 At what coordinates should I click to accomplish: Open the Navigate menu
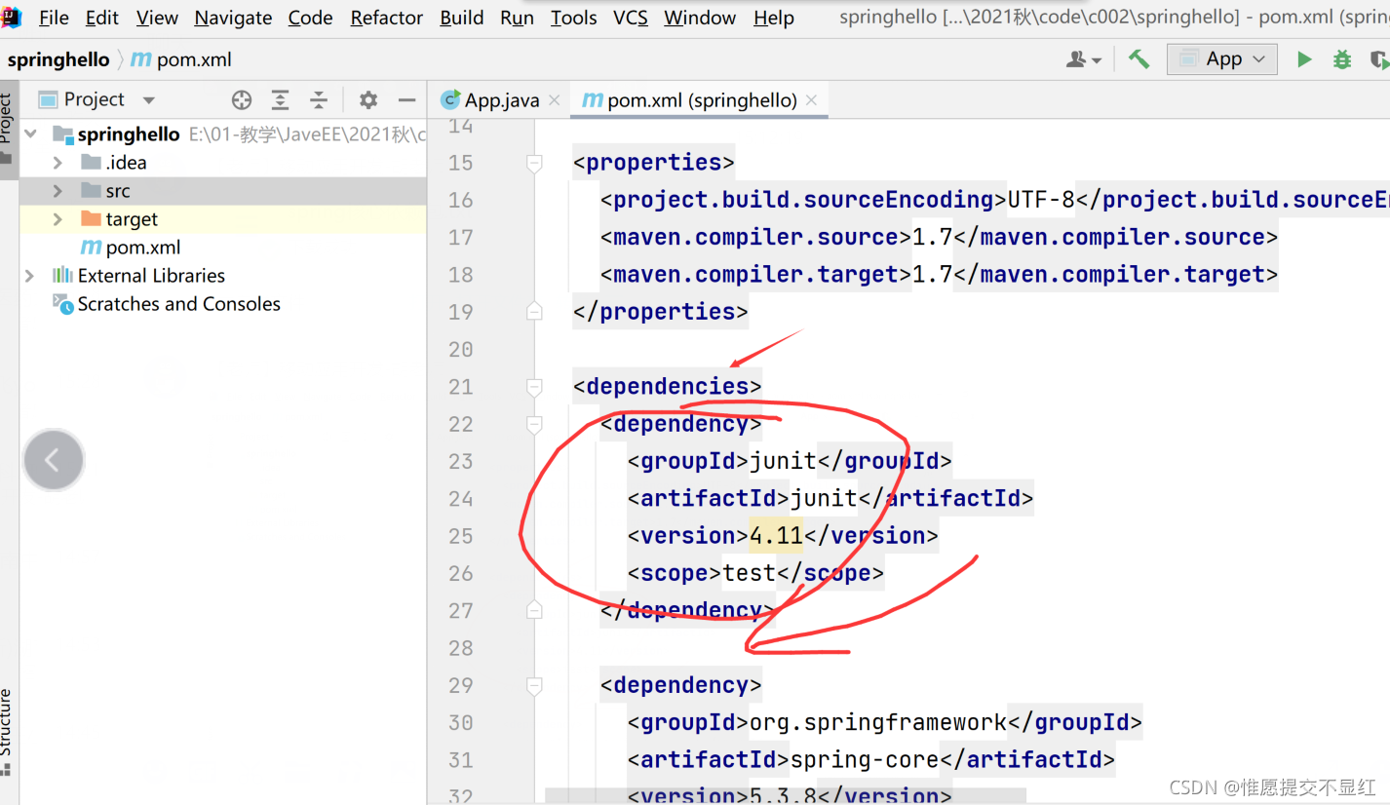(233, 18)
